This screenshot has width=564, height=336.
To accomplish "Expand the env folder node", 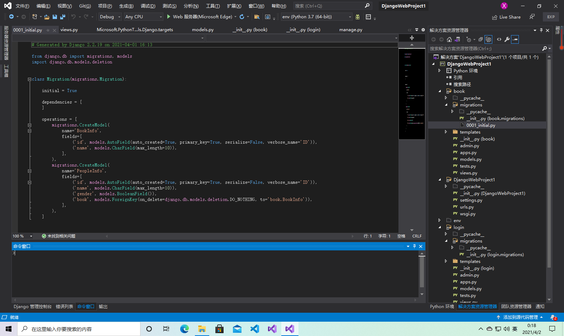I will click(x=440, y=220).
